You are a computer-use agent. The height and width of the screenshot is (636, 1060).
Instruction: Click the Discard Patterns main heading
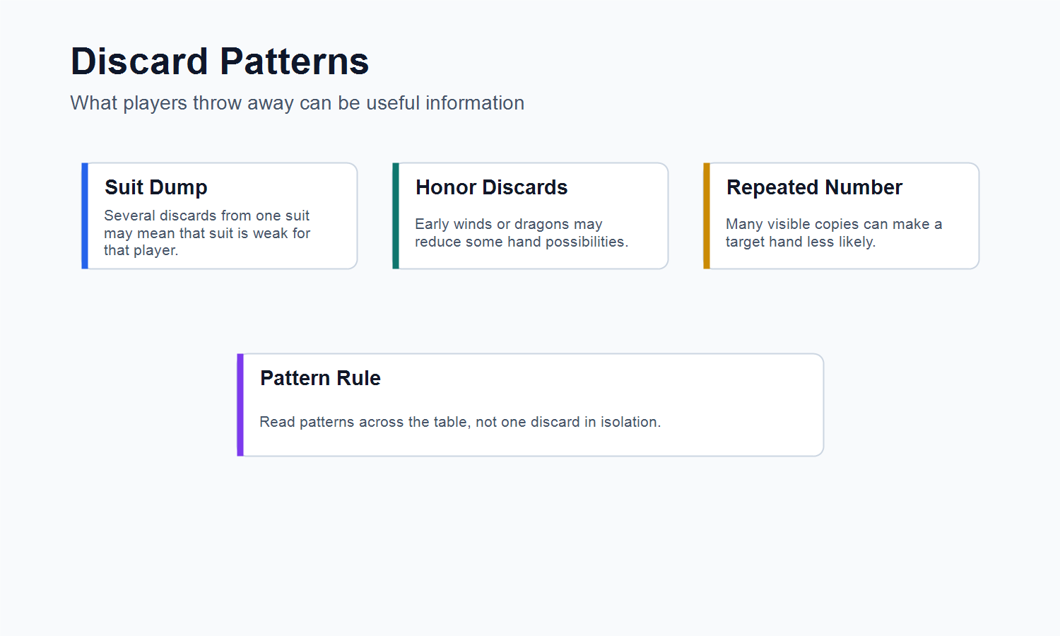(x=220, y=61)
